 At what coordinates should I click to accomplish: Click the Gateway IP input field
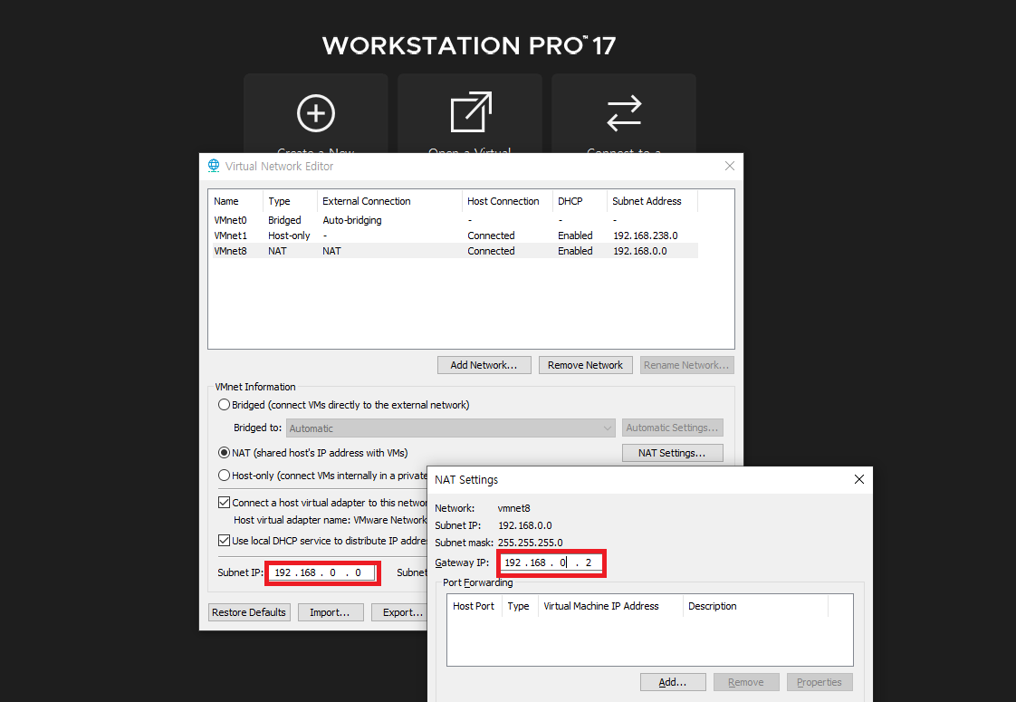coord(551,563)
